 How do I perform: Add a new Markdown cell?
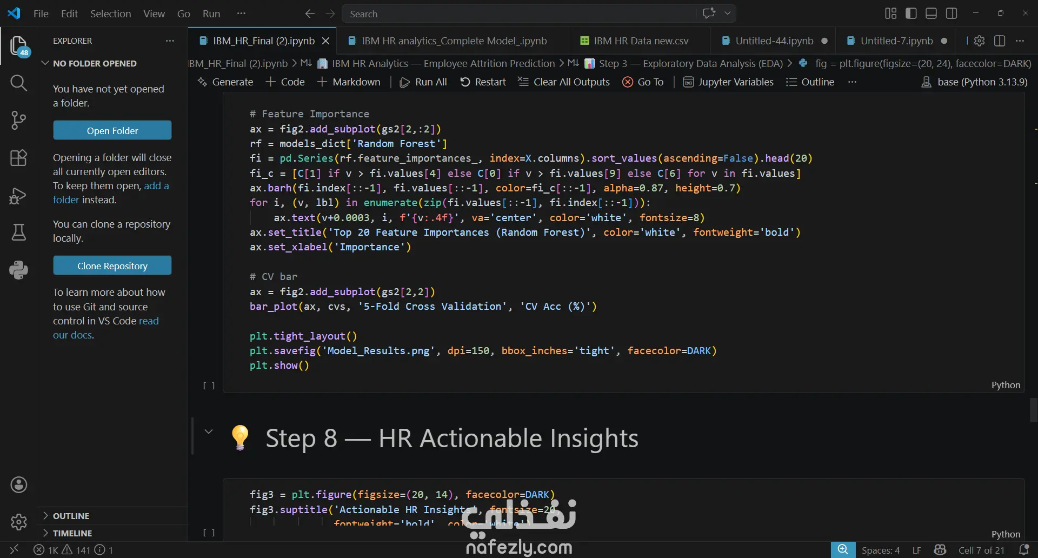(x=349, y=82)
